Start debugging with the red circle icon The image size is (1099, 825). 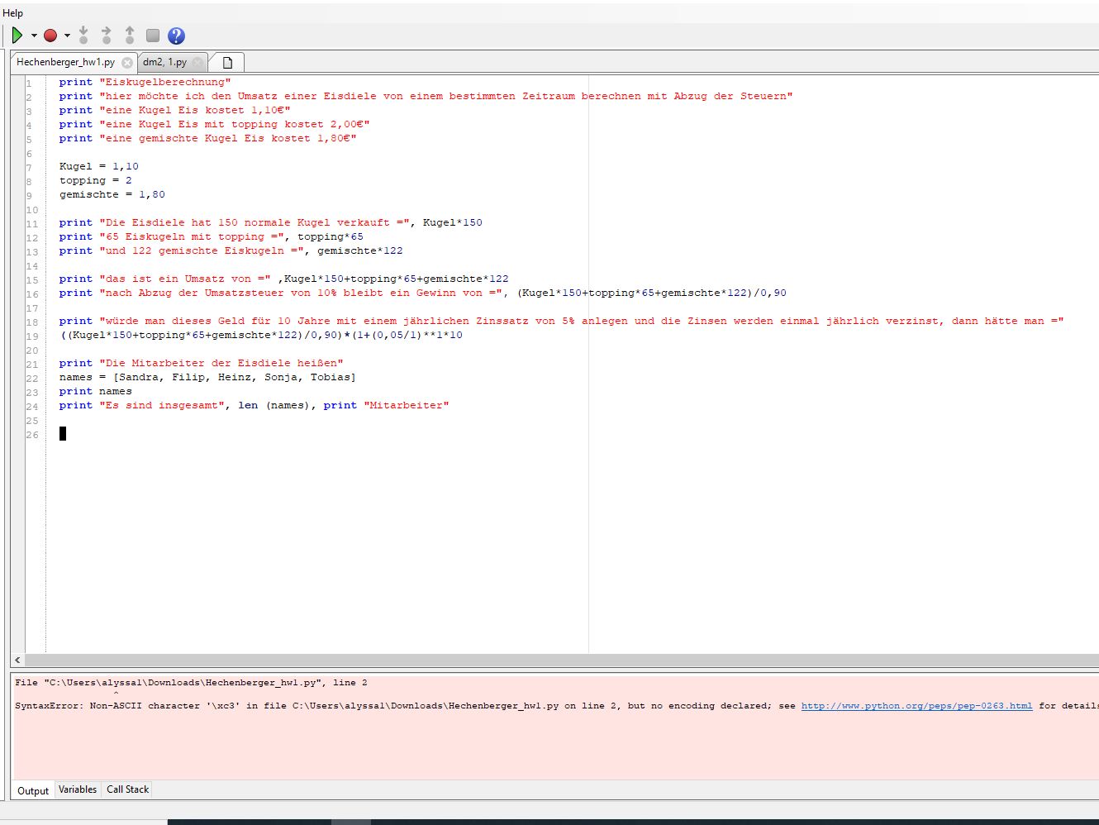click(50, 35)
